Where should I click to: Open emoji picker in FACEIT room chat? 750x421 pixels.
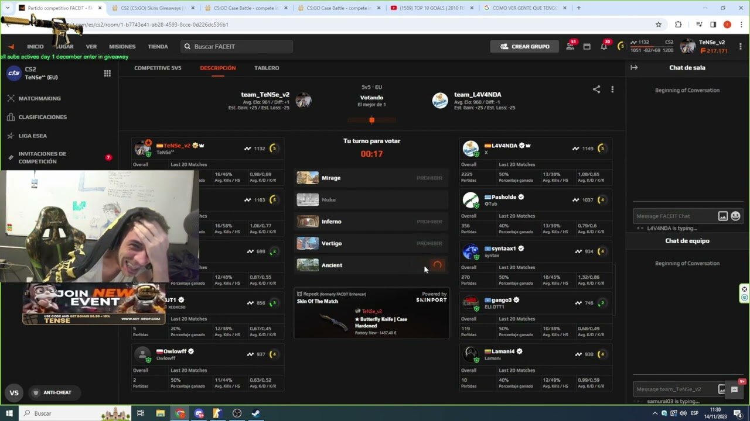pyautogui.click(x=735, y=216)
